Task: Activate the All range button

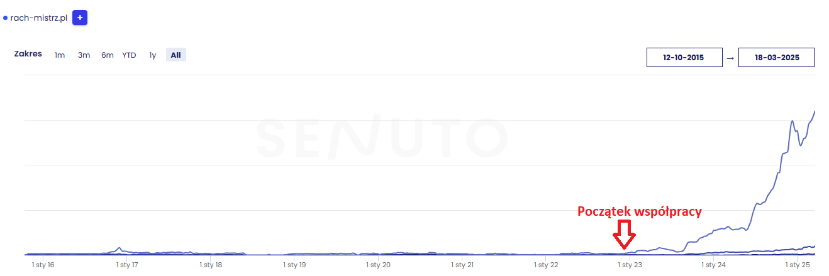Action: 175,55
